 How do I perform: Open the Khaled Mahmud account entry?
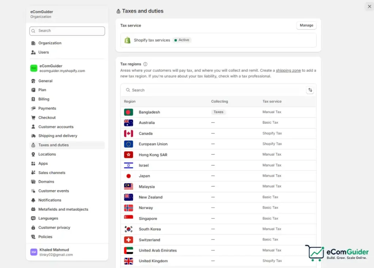tap(67, 252)
